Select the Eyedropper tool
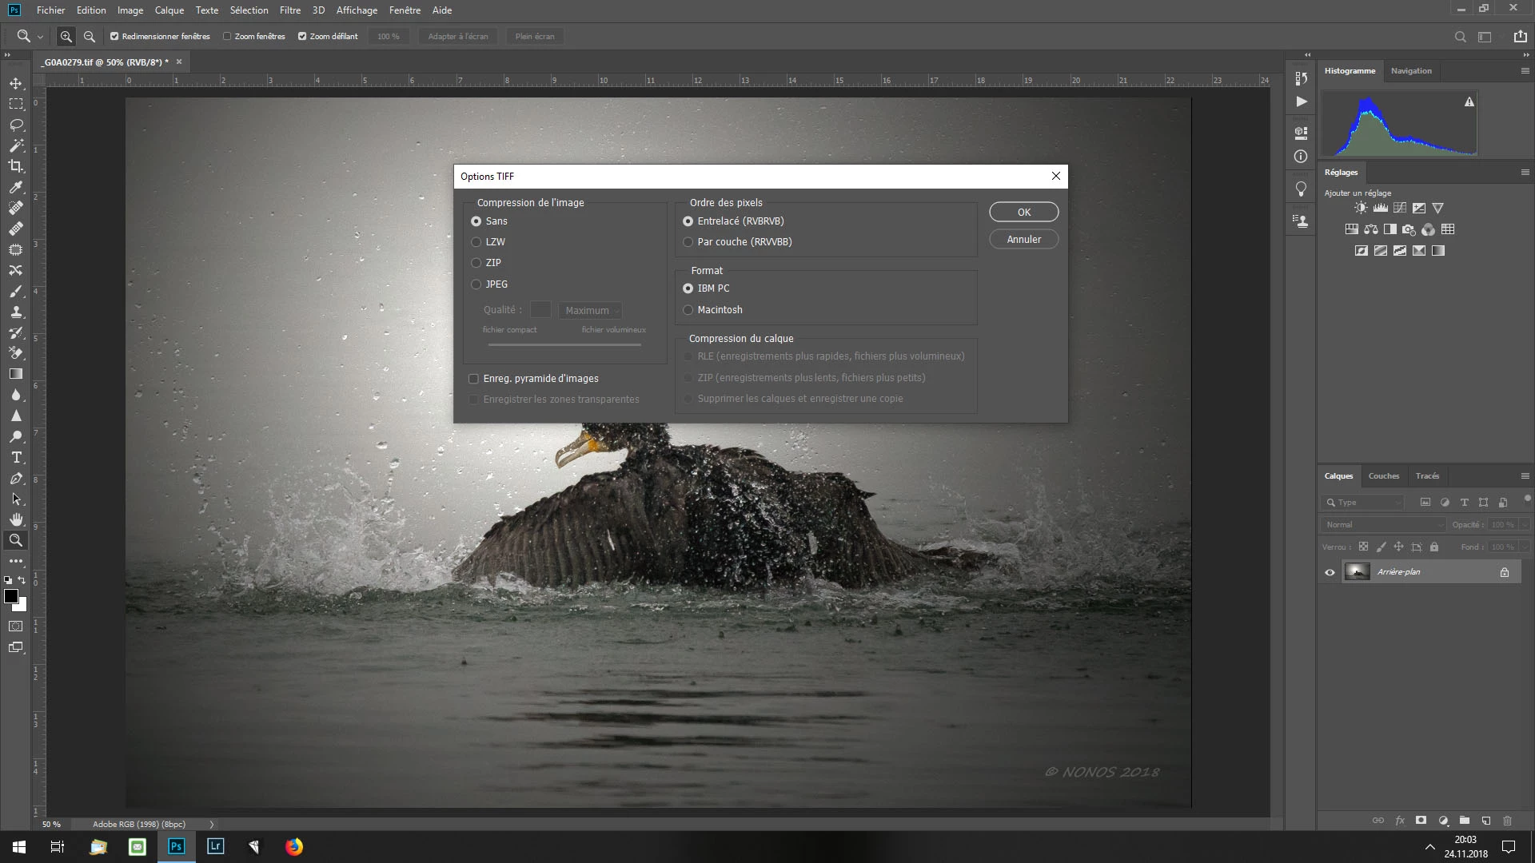The image size is (1535, 863). pyautogui.click(x=16, y=187)
